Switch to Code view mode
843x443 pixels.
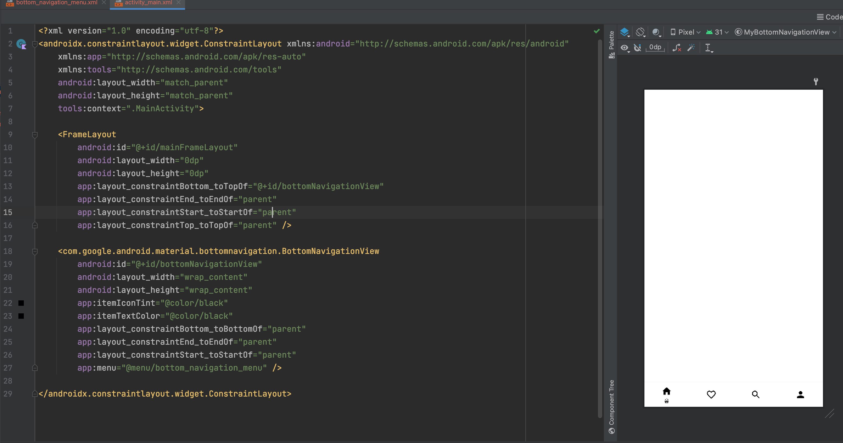click(x=829, y=17)
